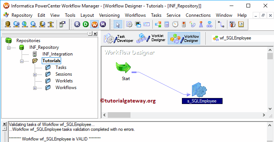Select the green Start task in the workspace
Image resolution: width=274 pixels, height=142 pixels.
pyautogui.click(x=123, y=67)
